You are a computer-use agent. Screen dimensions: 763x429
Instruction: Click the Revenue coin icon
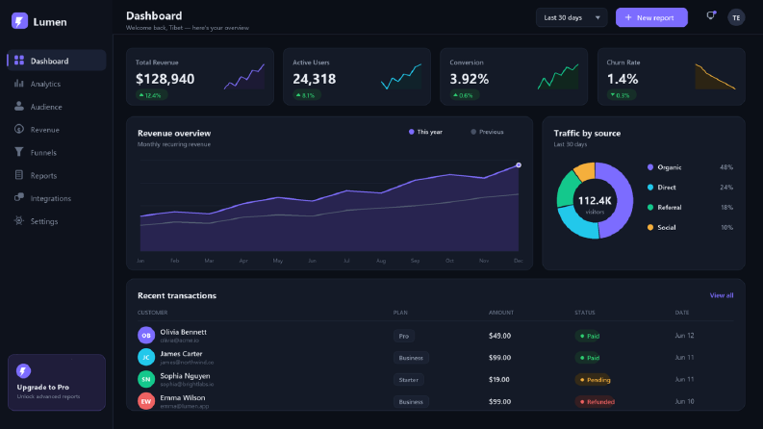click(x=19, y=129)
